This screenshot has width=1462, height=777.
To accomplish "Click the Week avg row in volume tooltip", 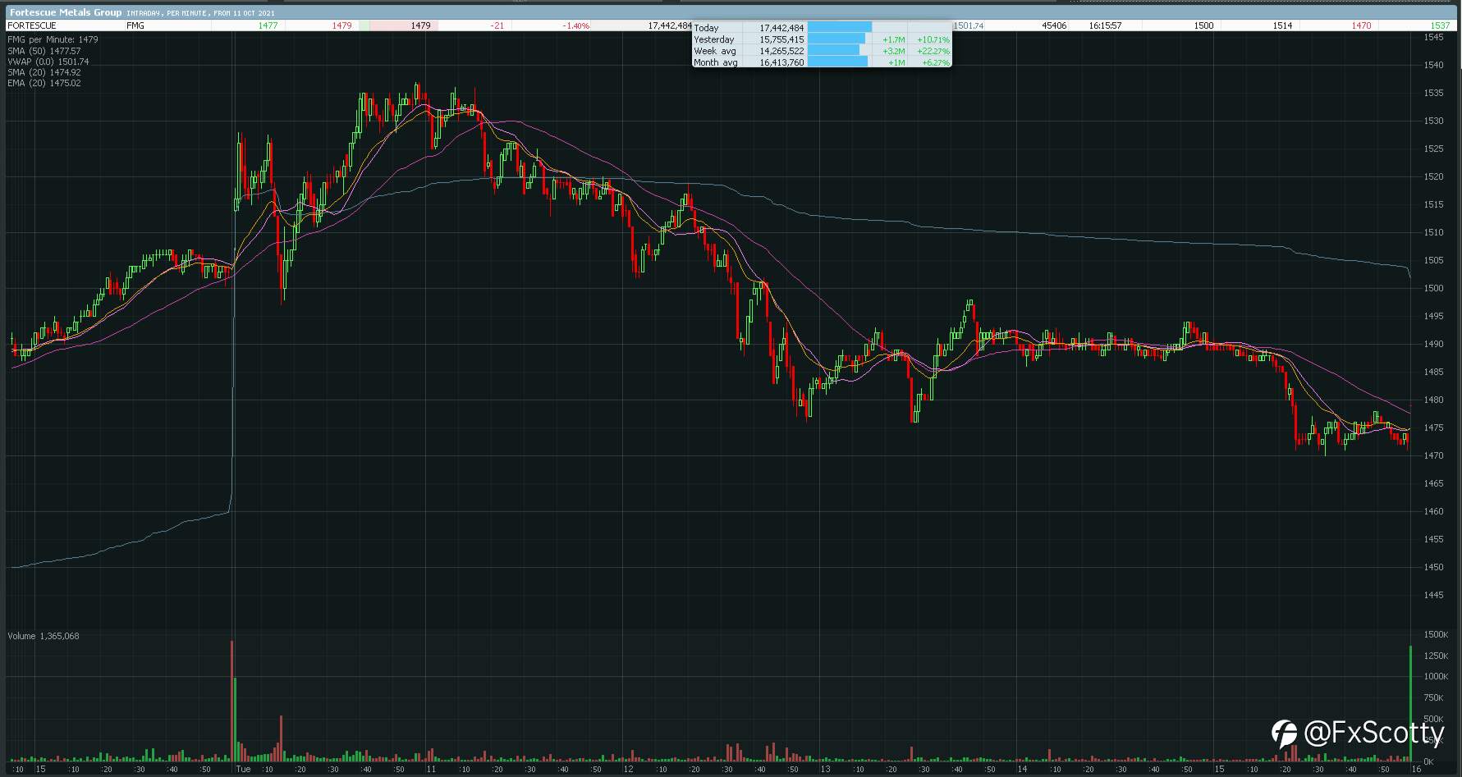I will point(822,51).
